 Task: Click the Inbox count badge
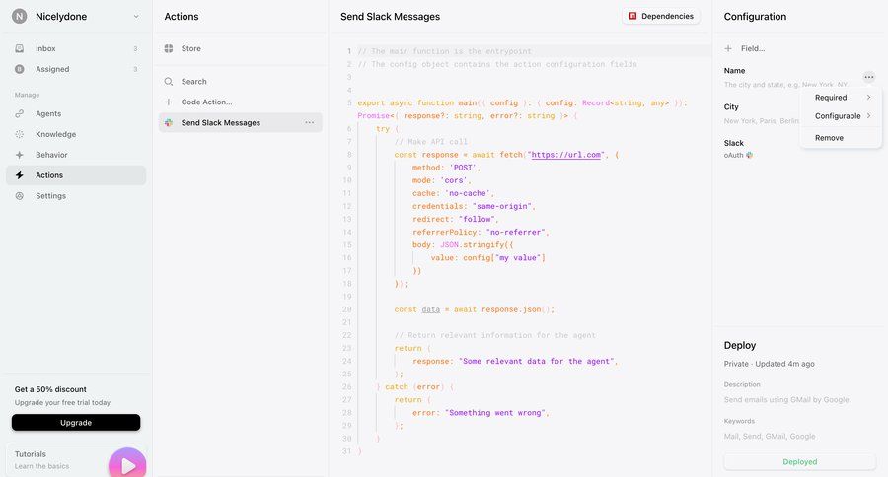click(x=135, y=48)
